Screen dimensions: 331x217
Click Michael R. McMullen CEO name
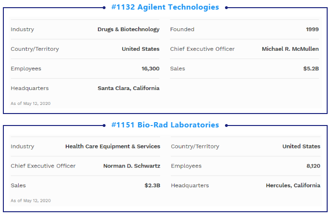(x=290, y=49)
